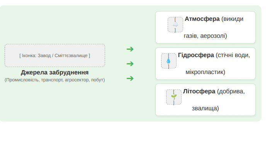
Task: Click the Атмосфера bold label
Action: coord(202,19)
